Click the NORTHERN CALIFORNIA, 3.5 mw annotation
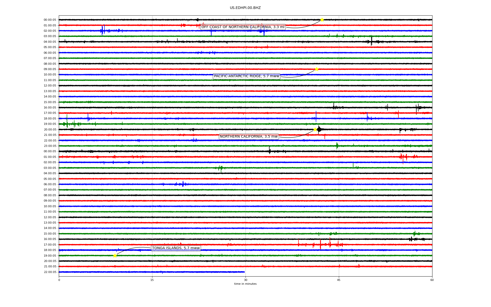 tap(249, 137)
